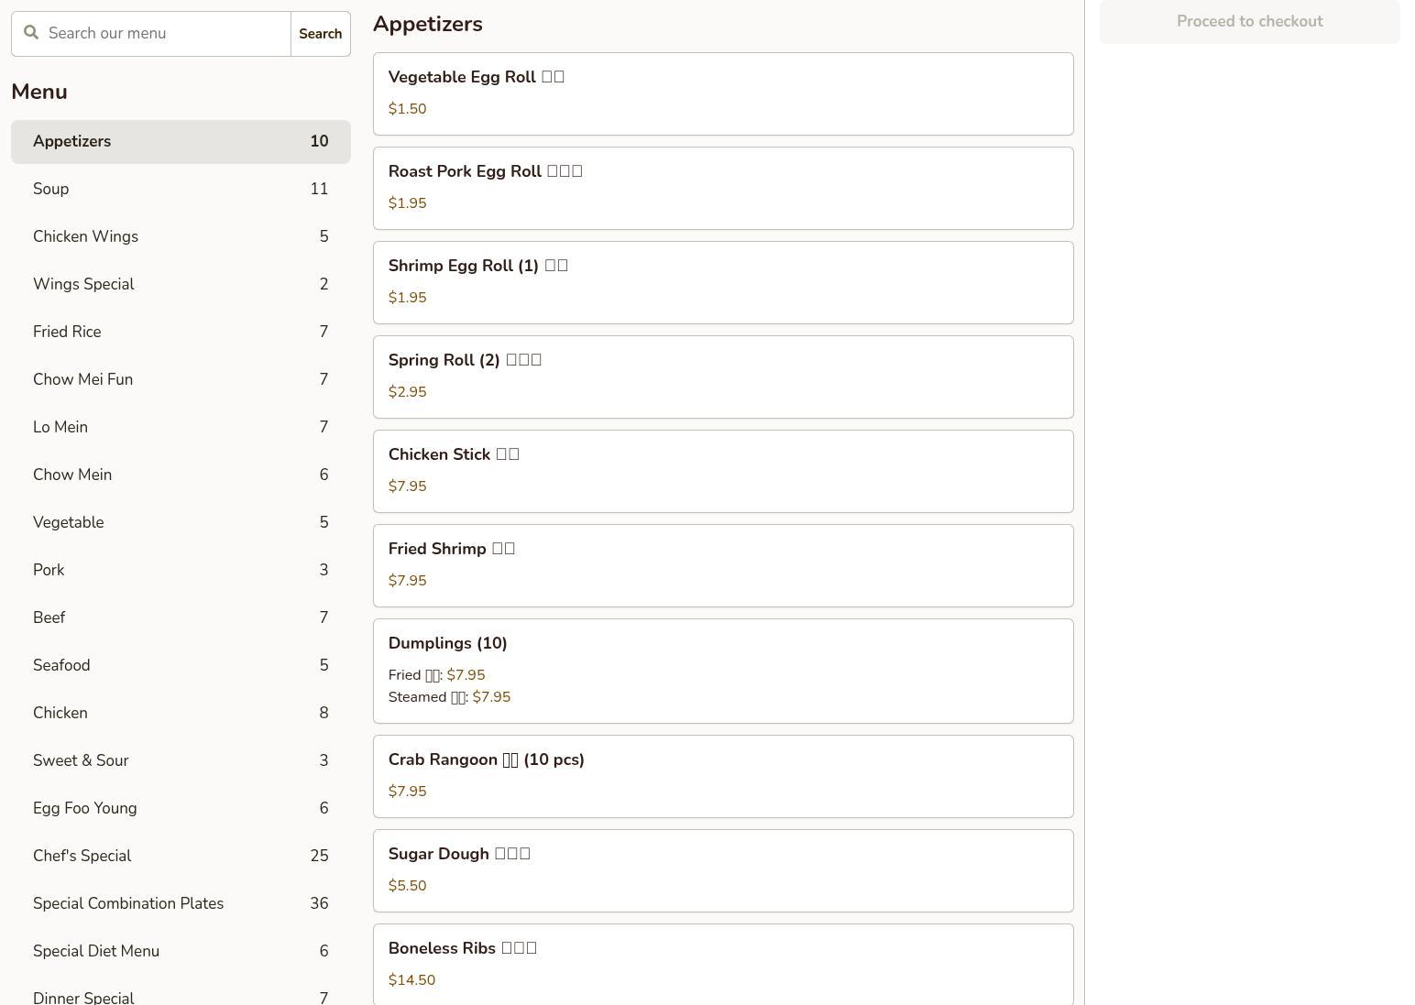
Task: Open the Chow Mein category
Action: (181, 475)
